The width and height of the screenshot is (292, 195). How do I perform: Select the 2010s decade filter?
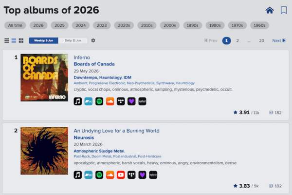[x=147, y=25]
